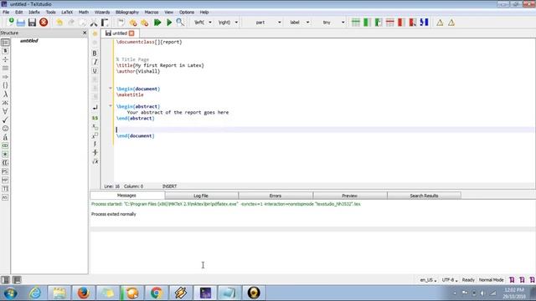Click the for-all misc math symbols icon
This screenshot has height=301, width=536.
[5, 111]
